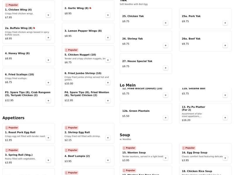
Task: Click the $2.15 Shrimp Egg Roll price
Action: point(68,140)
